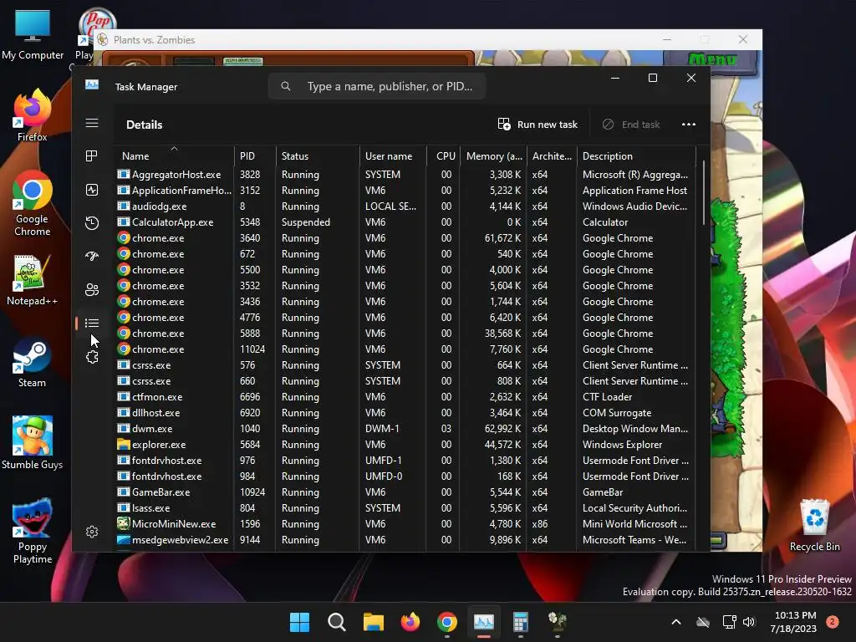Sort by PID column header
The width and height of the screenshot is (856, 642).
click(x=255, y=156)
